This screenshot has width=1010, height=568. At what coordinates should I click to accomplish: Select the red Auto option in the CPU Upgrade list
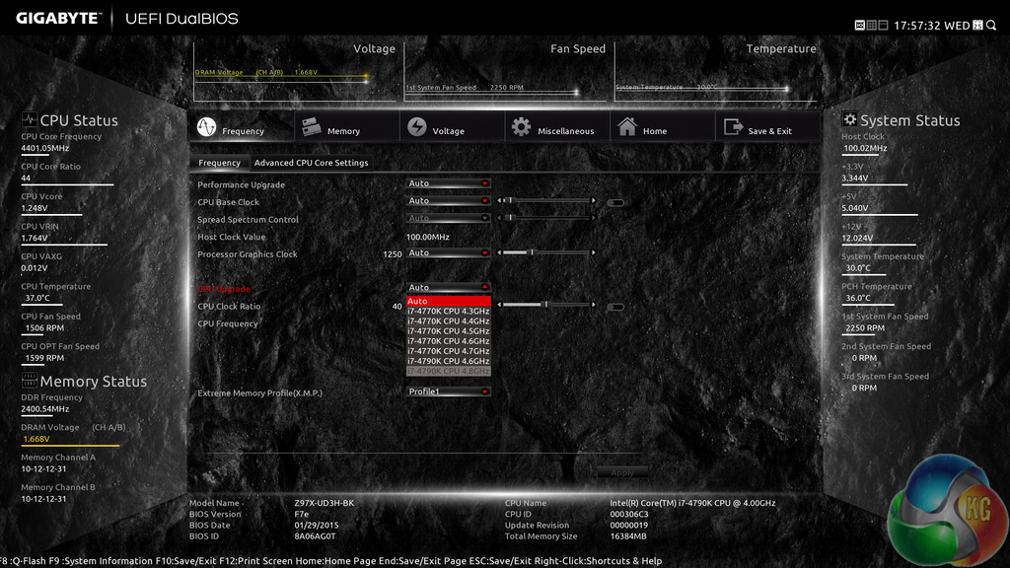449,301
